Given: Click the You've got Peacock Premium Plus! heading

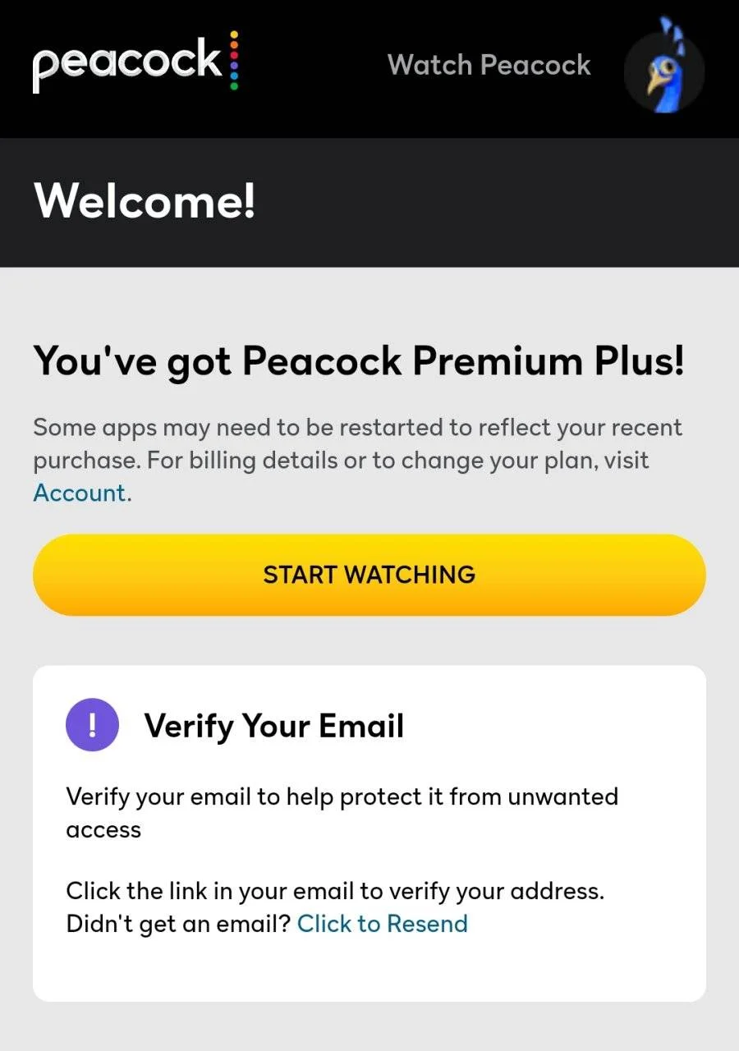Looking at the screenshot, I should point(359,362).
